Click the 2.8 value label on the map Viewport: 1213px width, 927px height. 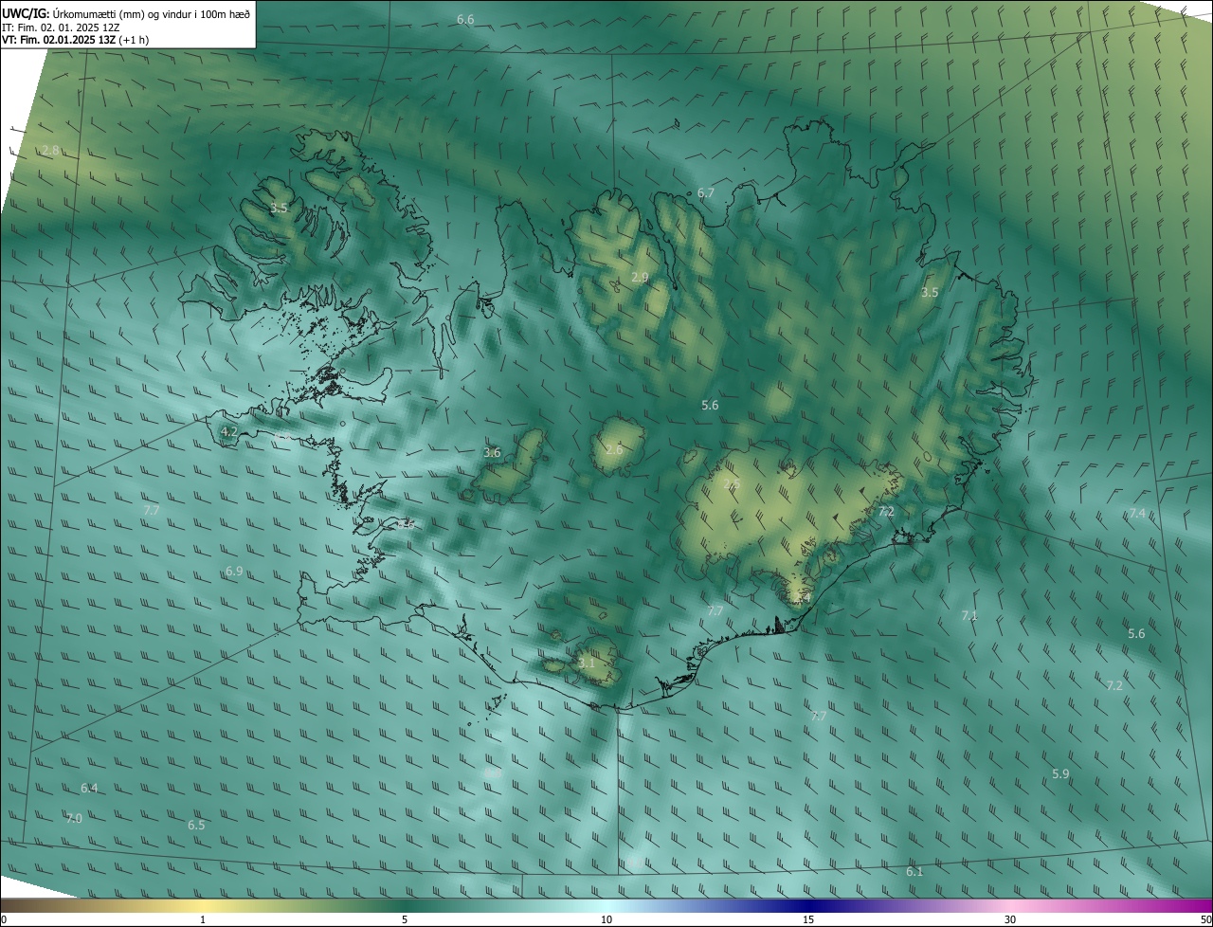(50, 150)
